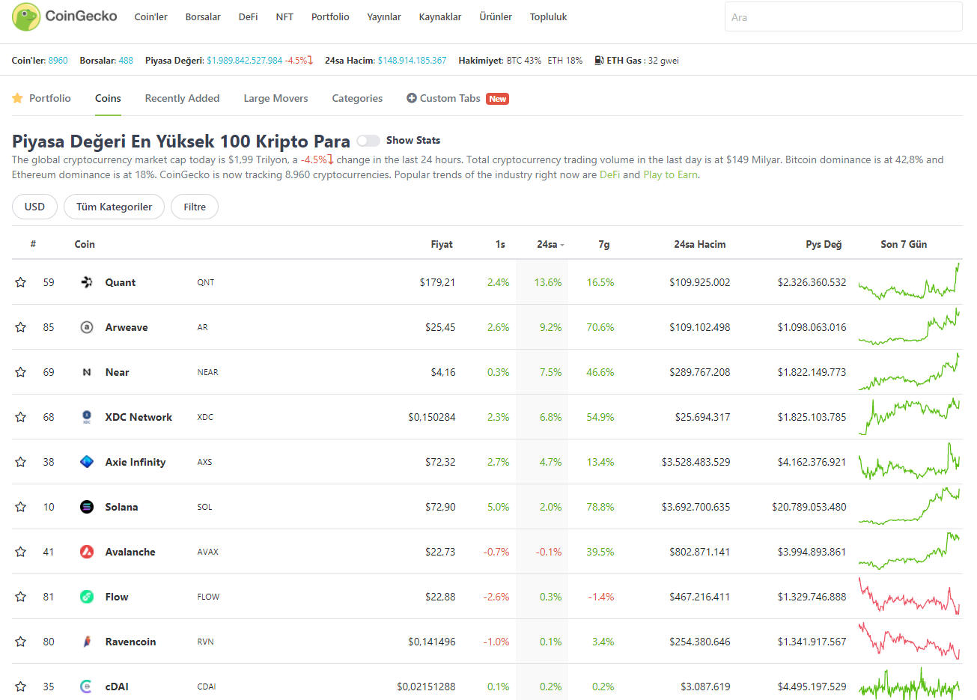Open Ravencoin 7-day sparkline chart
The image size is (977, 700).
point(909,642)
